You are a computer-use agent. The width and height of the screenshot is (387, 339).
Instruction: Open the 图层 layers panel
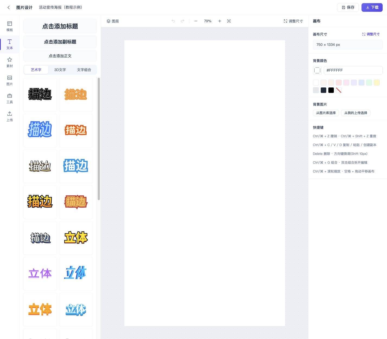click(x=113, y=21)
